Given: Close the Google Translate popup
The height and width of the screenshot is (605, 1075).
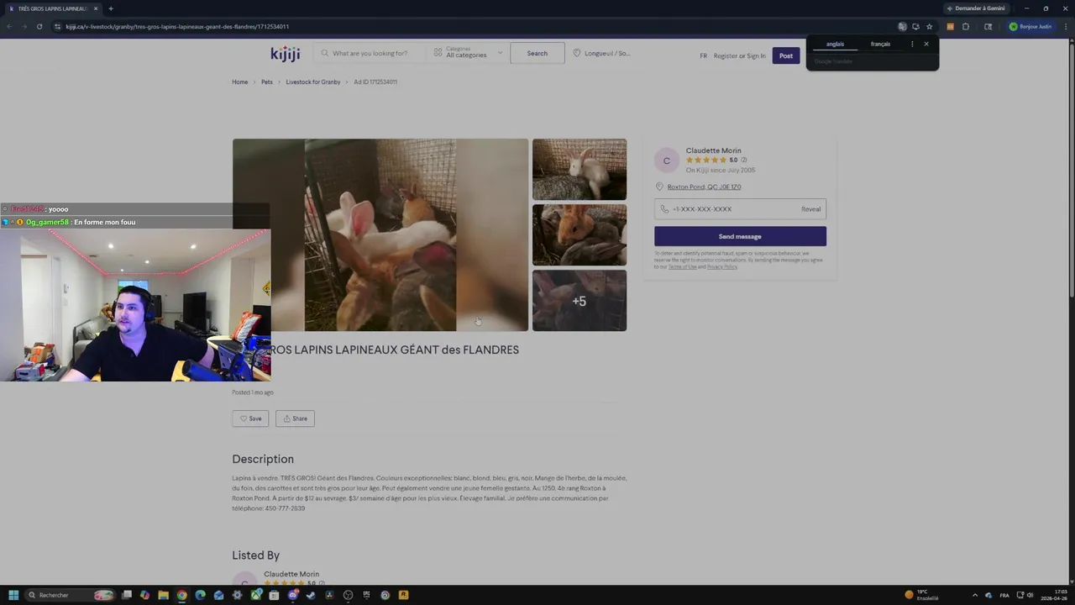Looking at the screenshot, I should coord(926,44).
